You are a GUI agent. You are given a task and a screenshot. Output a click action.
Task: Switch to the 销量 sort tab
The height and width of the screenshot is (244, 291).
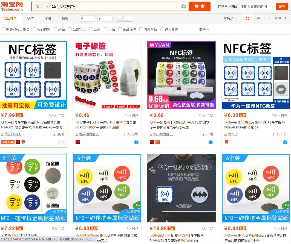pos(30,19)
